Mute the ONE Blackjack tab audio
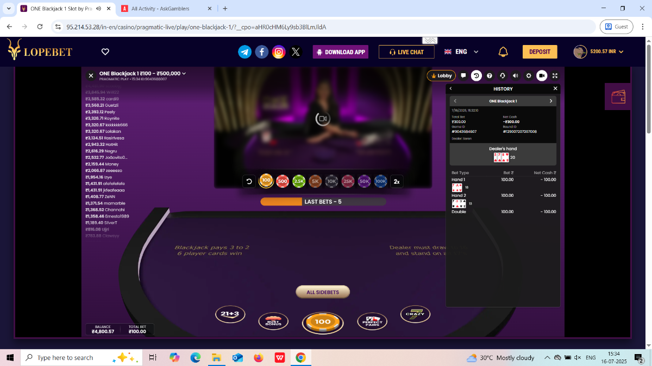The height and width of the screenshot is (366, 652). pos(98,9)
